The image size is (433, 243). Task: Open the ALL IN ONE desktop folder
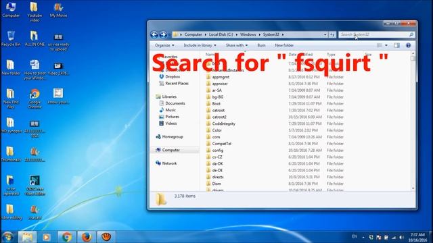35,38
